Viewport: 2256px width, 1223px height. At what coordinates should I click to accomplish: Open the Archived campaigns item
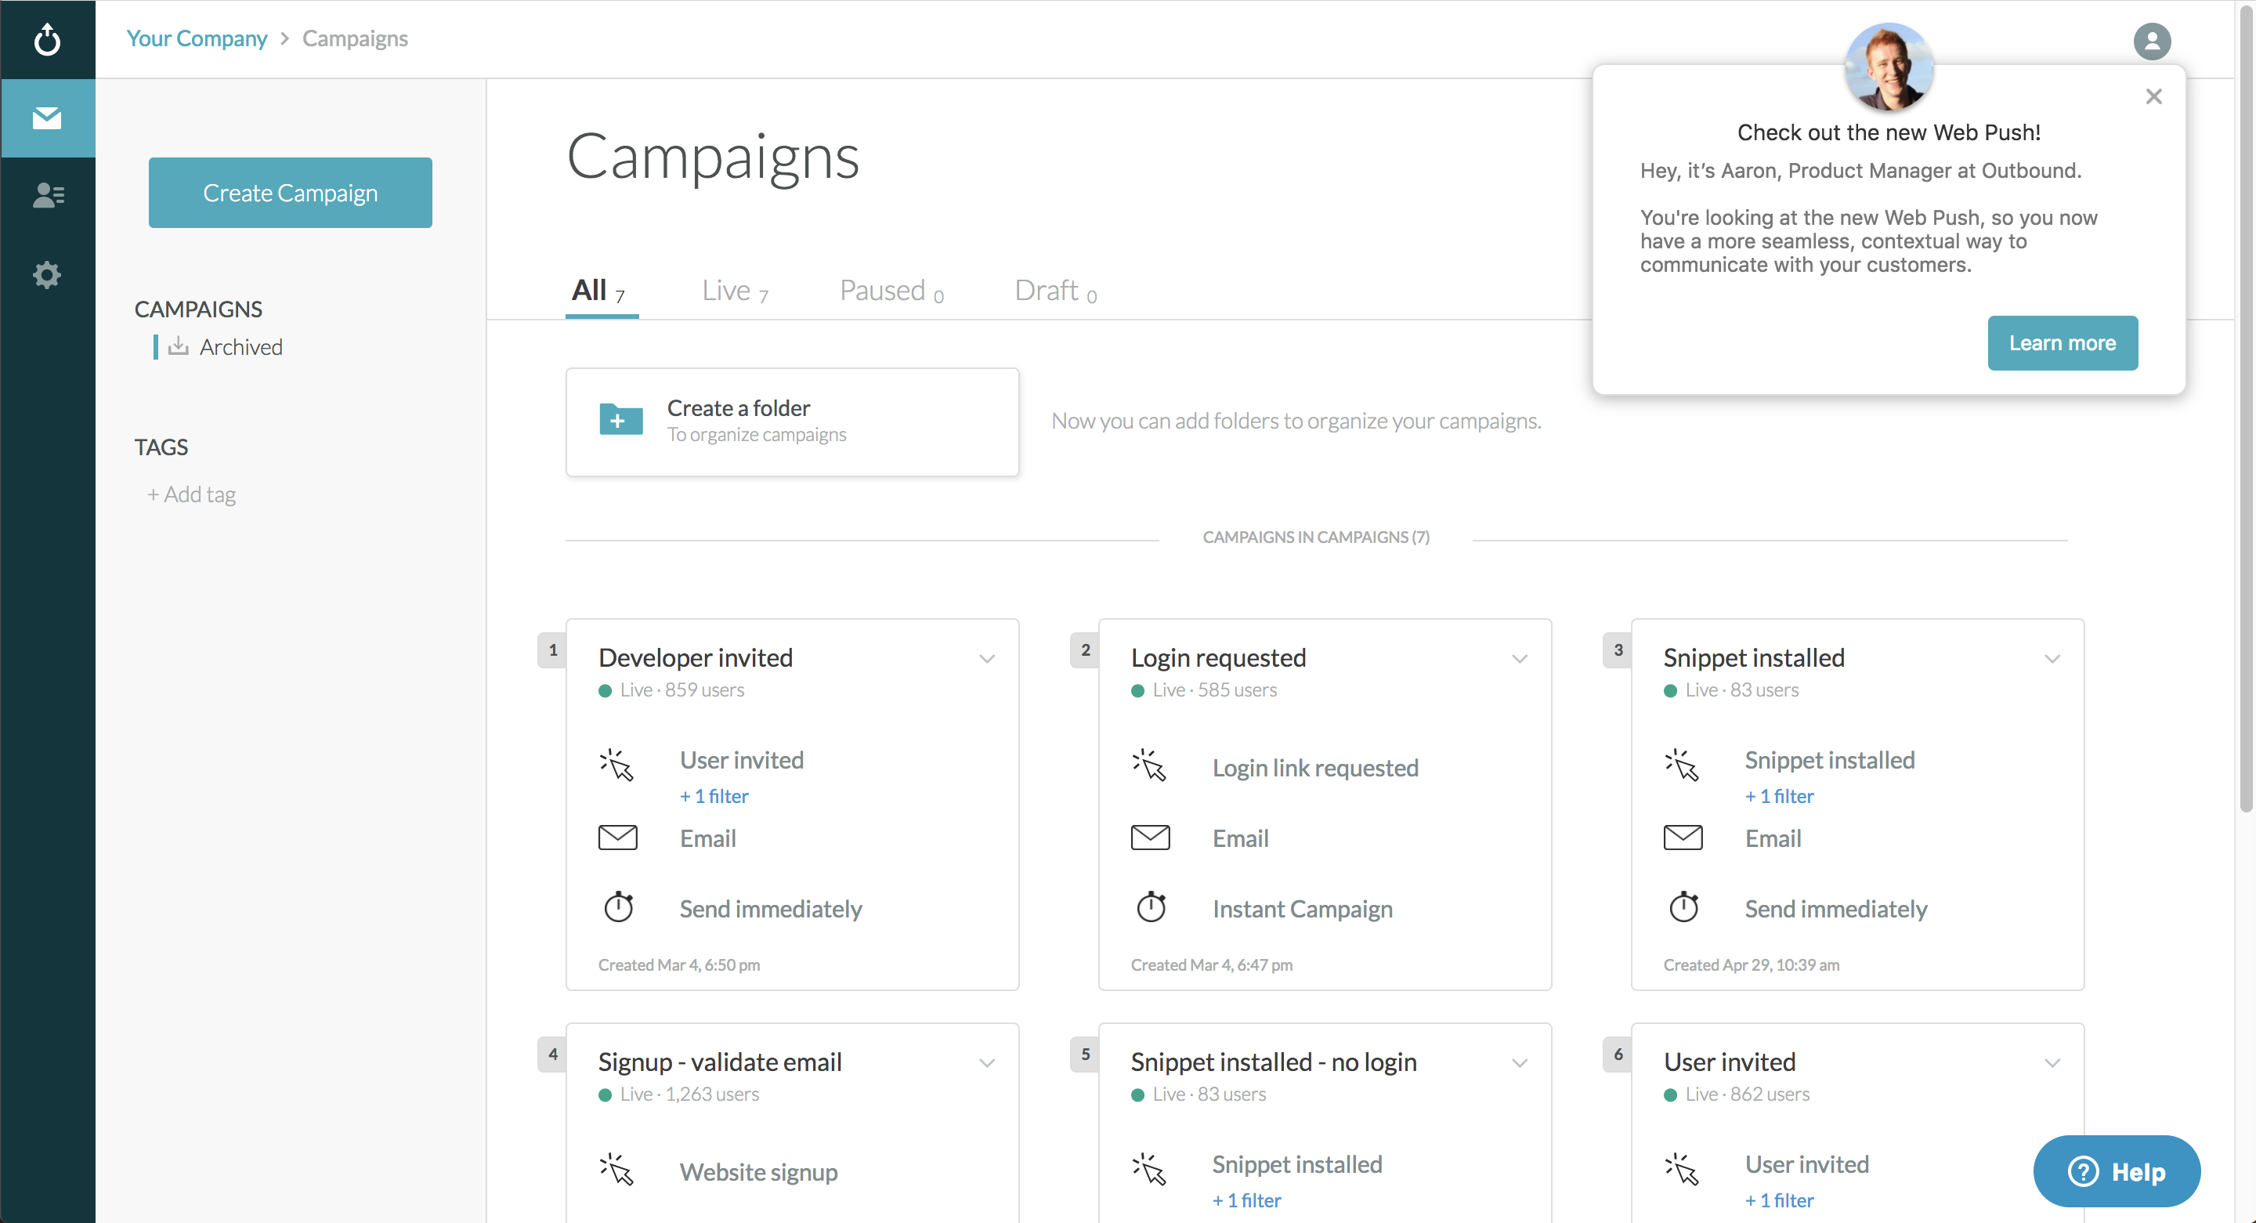240,347
